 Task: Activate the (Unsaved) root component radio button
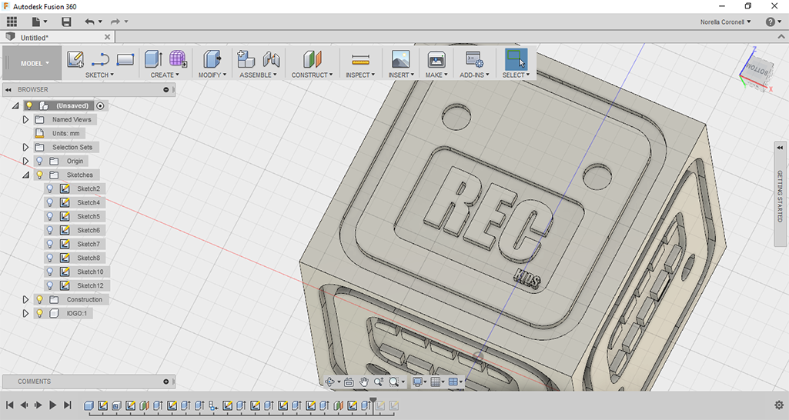pyautogui.click(x=100, y=105)
